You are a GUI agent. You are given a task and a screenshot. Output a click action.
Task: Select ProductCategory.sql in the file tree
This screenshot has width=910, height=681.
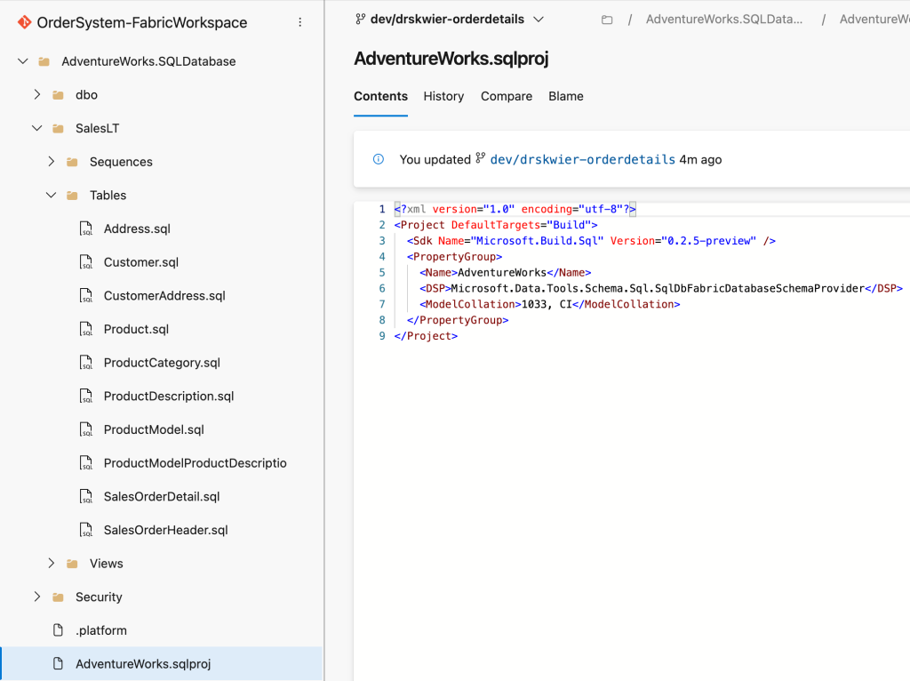[162, 363]
